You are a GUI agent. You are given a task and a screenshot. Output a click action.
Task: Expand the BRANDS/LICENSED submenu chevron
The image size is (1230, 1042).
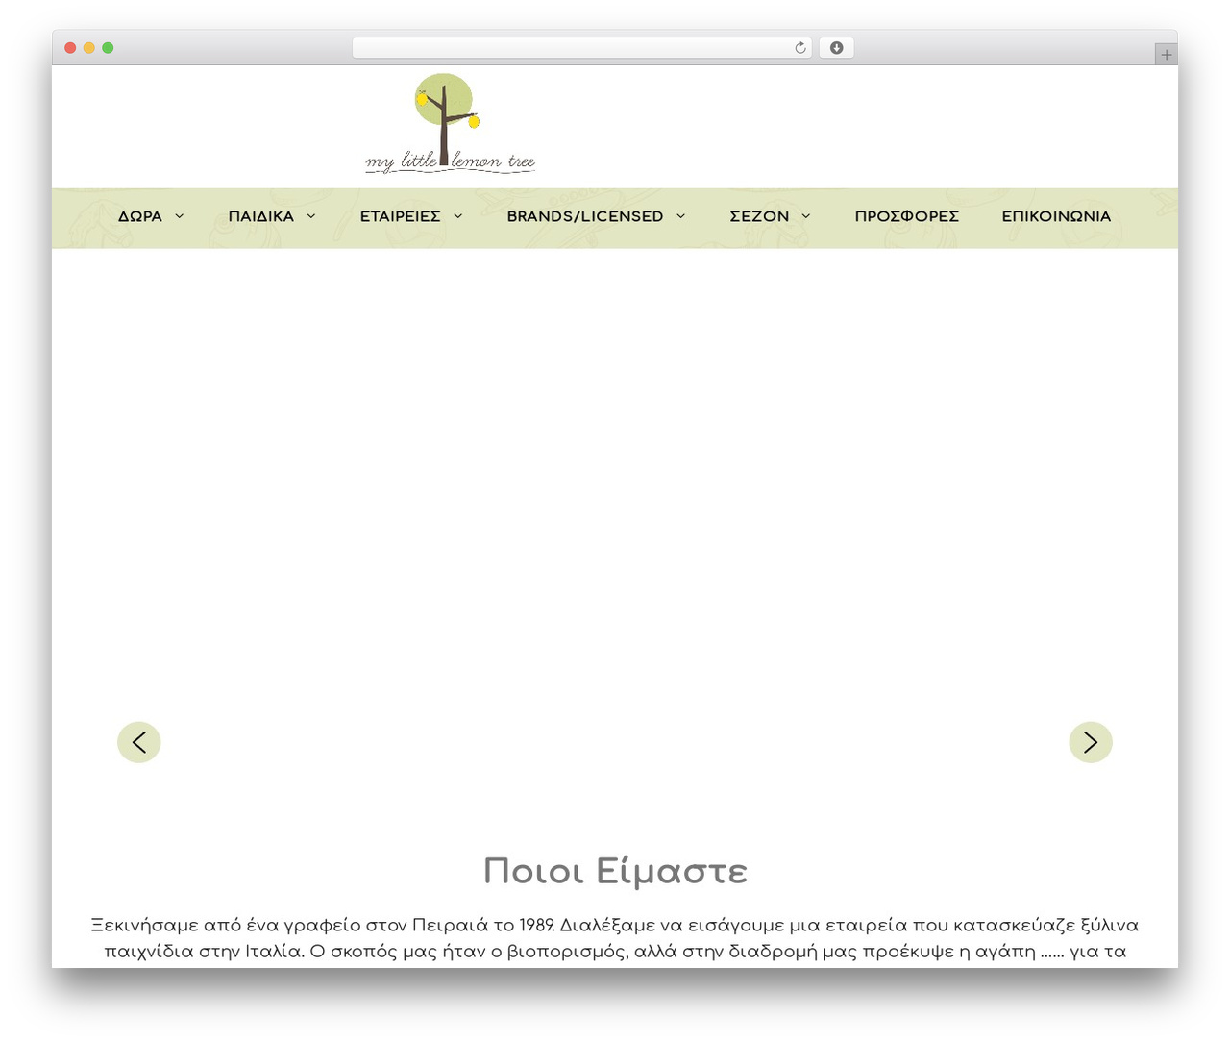[681, 216]
